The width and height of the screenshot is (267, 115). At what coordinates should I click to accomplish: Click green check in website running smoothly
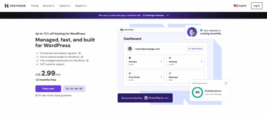coord(201,30)
